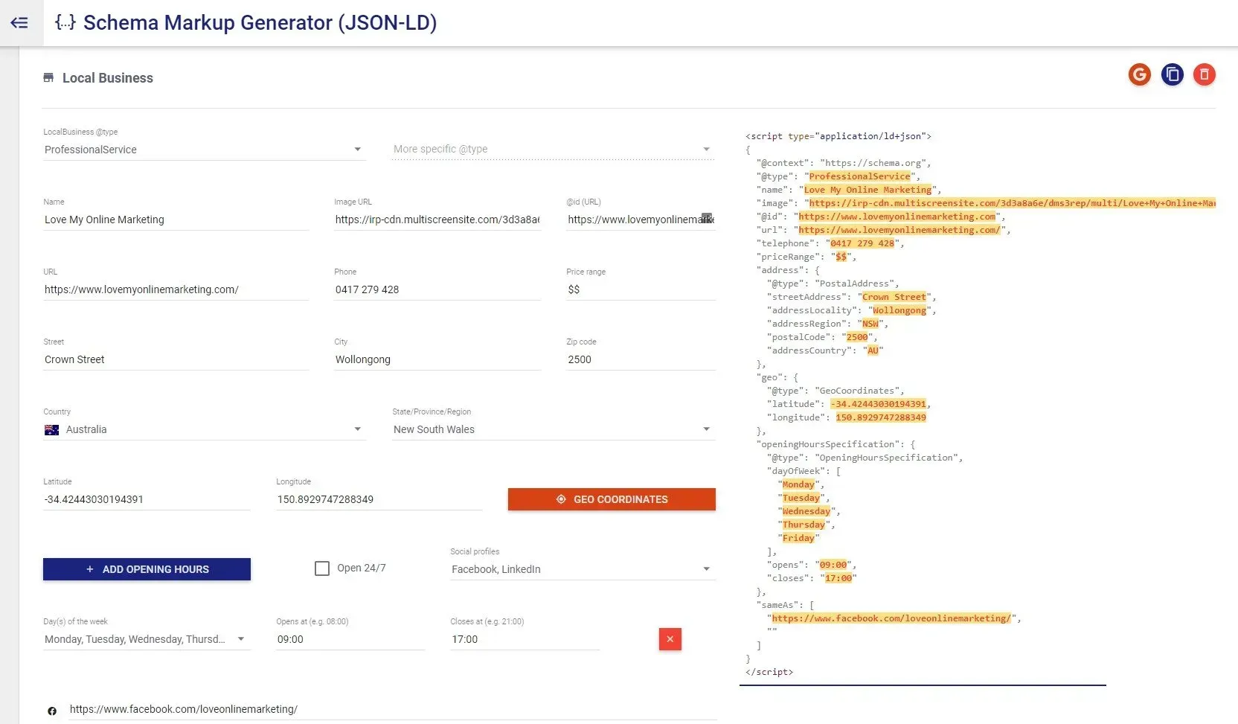The width and height of the screenshot is (1238, 724).
Task: Click "ProfessionalService" in the JSON code
Action: tap(859, 176)
